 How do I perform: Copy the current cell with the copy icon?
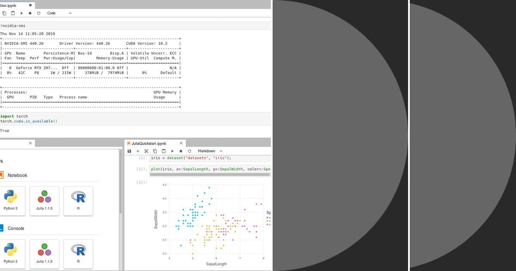click(x=155, y=151)
